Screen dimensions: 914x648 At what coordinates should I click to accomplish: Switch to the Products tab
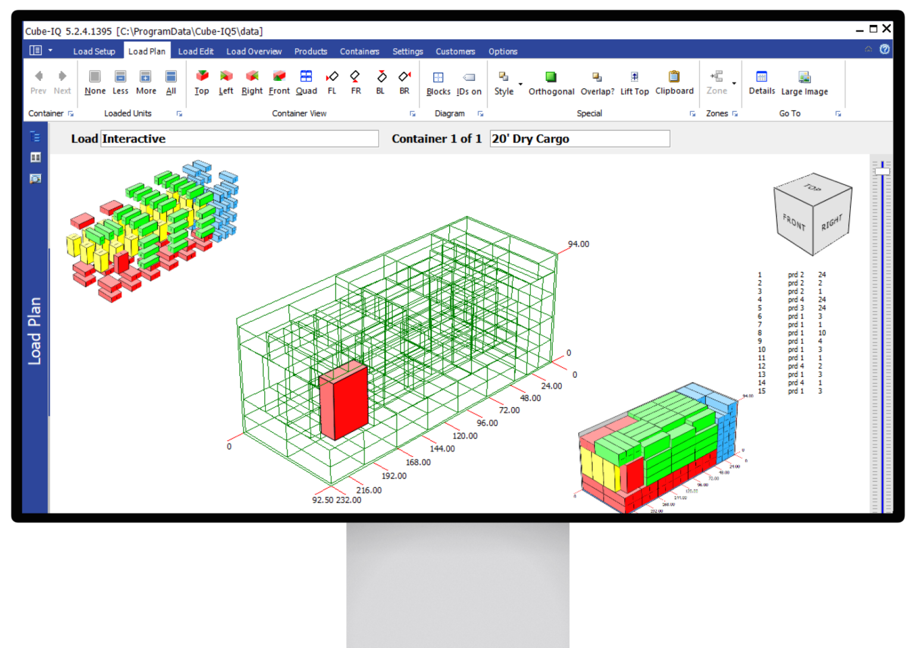pos(311,51)
